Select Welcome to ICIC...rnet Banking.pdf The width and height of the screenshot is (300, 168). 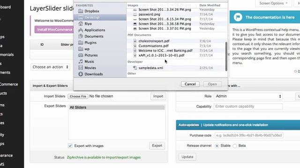165,50
